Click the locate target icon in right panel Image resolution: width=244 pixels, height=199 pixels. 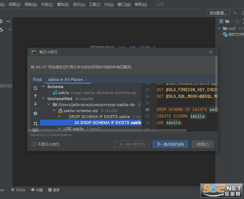pos(237,21)
